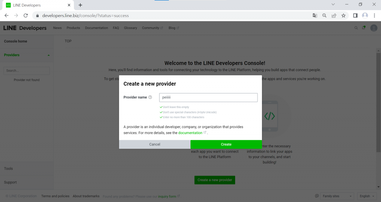Click the browser back arrow
The width and height of the screenshot is (381, 202).
click(7, 16)
